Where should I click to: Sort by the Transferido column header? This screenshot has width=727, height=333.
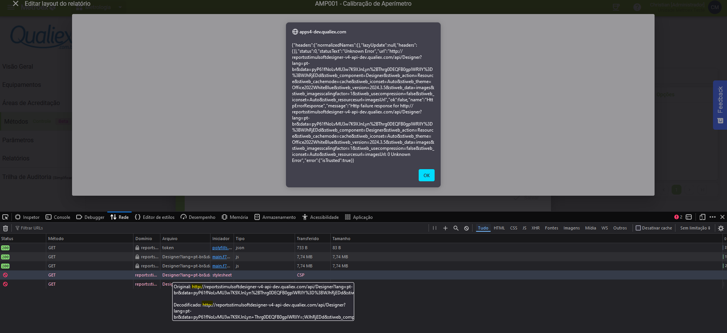(312, 239)
